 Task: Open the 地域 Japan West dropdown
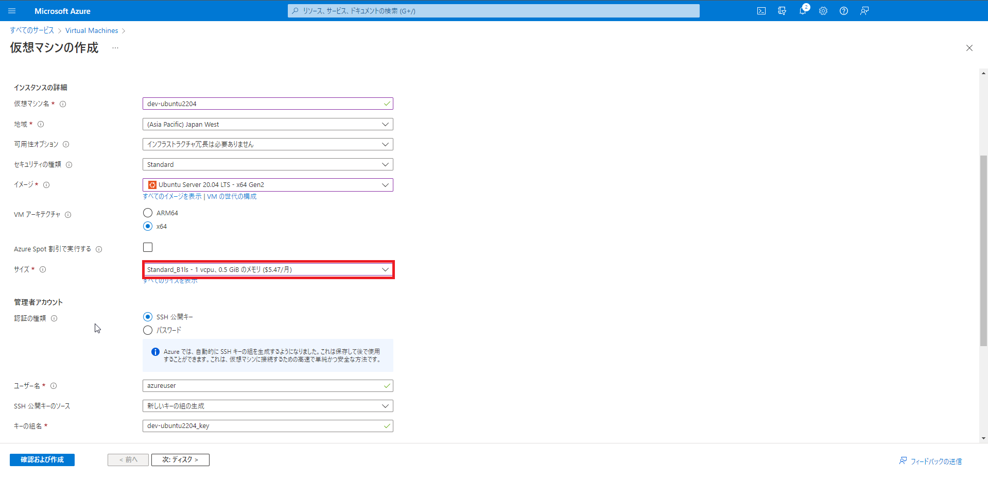(x=268, y=124)
